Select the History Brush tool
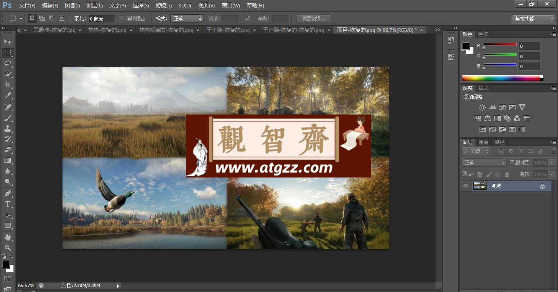Viewport: 558px width, 292px height. point(8,139)
